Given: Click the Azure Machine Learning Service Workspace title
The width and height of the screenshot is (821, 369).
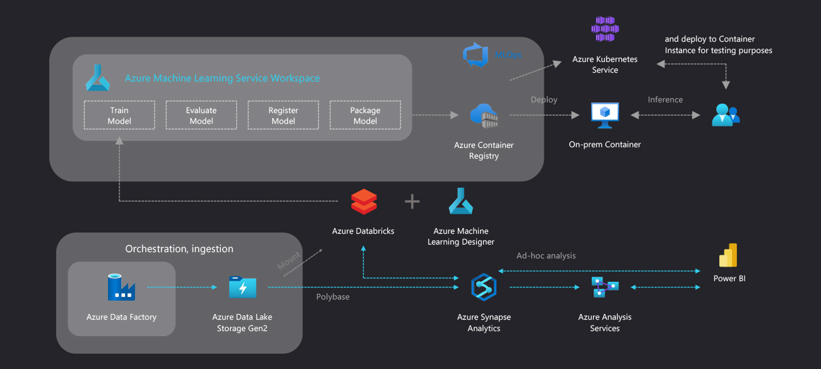Looking at the screenshot, I should pyautogui.click(x=222, y=78).
